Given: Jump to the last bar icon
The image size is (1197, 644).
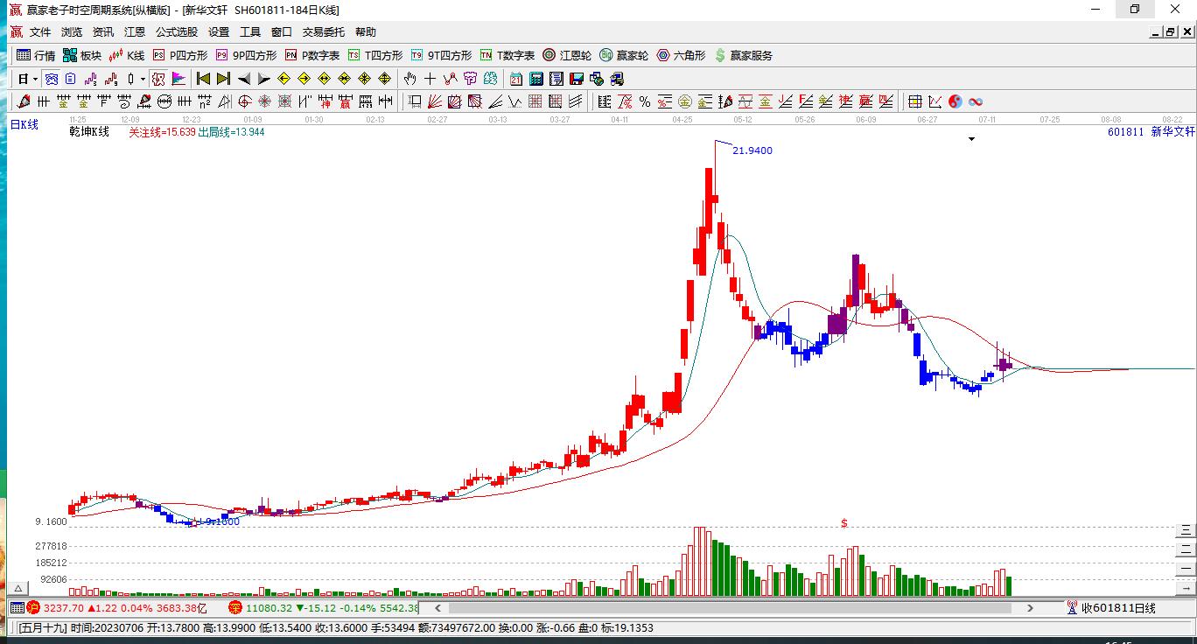Looking at the screenshot, I should point(224,79).
